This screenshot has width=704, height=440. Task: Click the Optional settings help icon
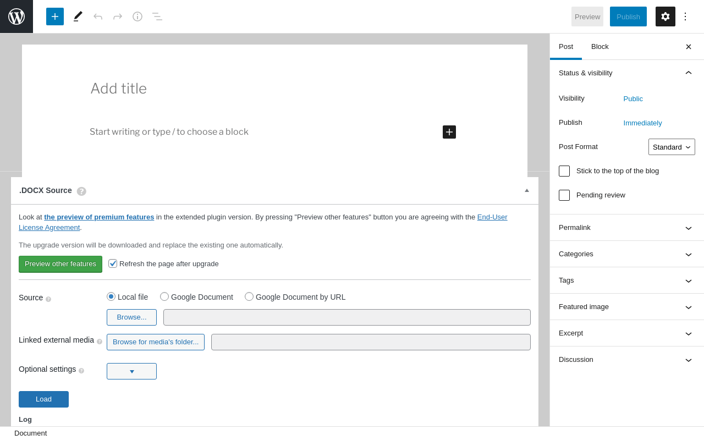pyautogui.click(x=81, y=371)
